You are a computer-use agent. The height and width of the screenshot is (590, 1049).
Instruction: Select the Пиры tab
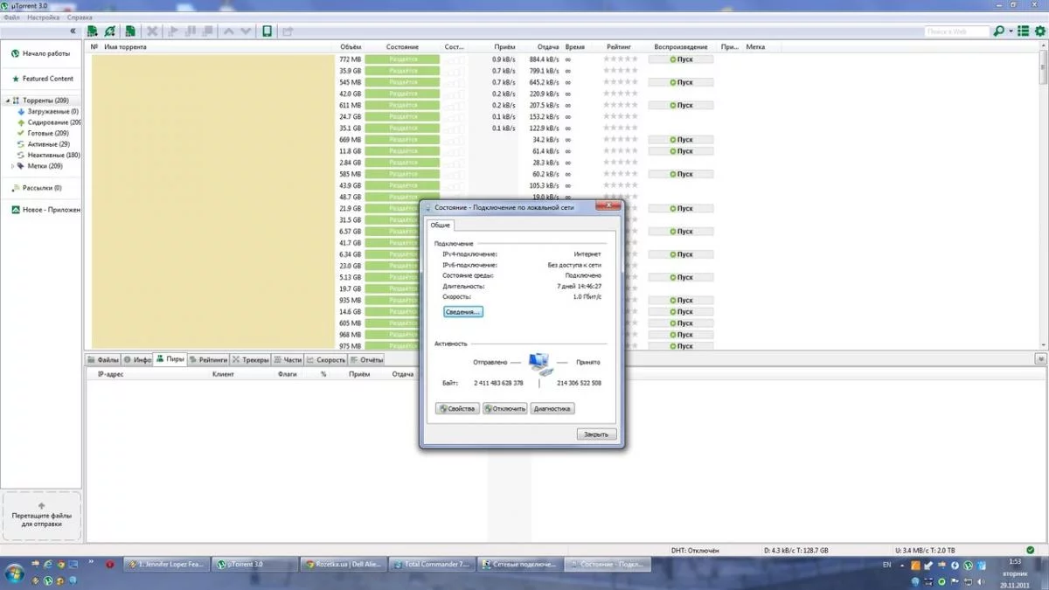170,359
